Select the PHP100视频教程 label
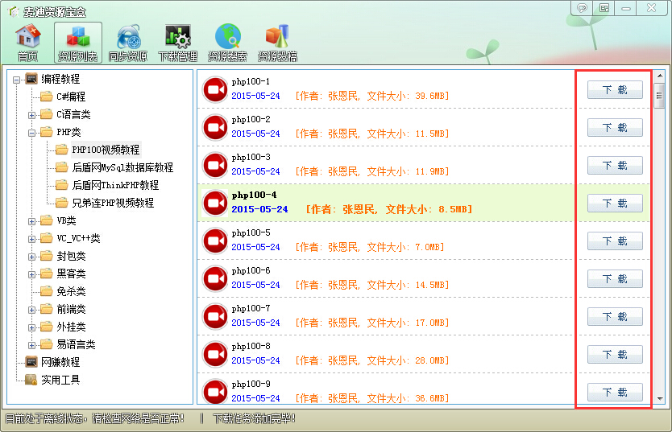Screen dimensions: 672x432 pyautogui.click(x=106, y=150)
